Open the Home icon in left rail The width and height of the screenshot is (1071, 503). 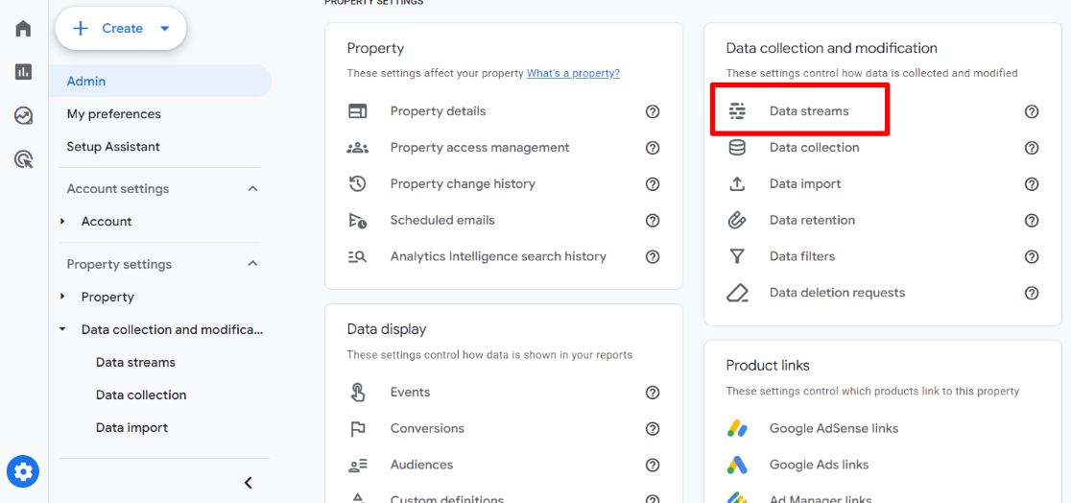click(x=23, y=29)
